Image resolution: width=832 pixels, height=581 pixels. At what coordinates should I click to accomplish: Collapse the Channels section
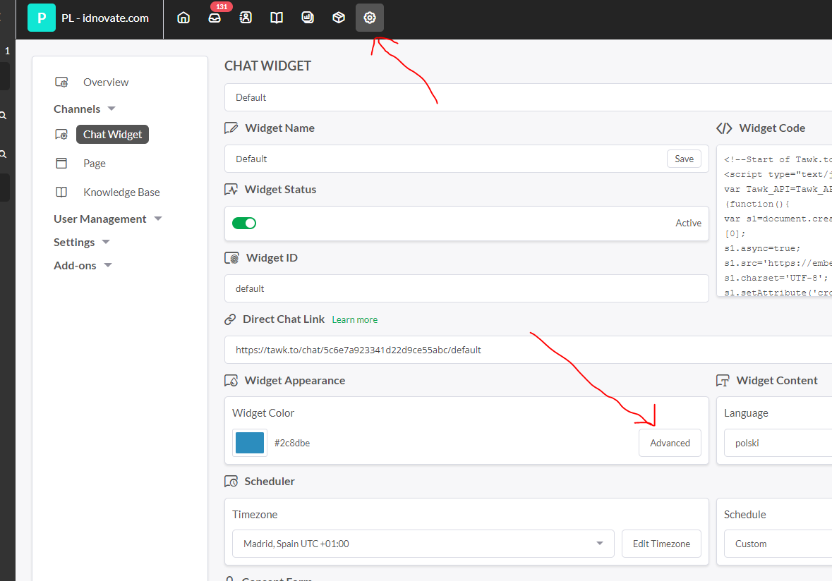tap(85, 109)
